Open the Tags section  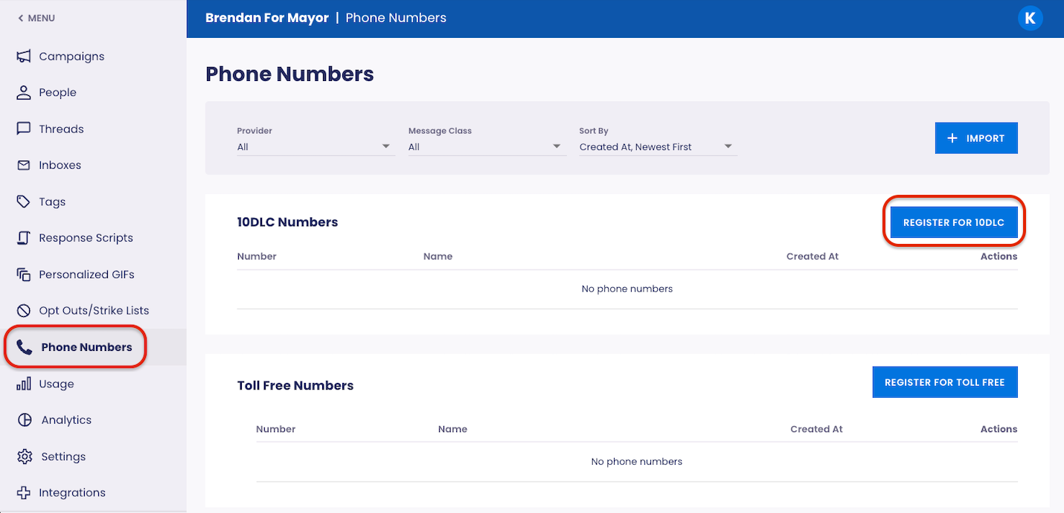tap(25, 201)
